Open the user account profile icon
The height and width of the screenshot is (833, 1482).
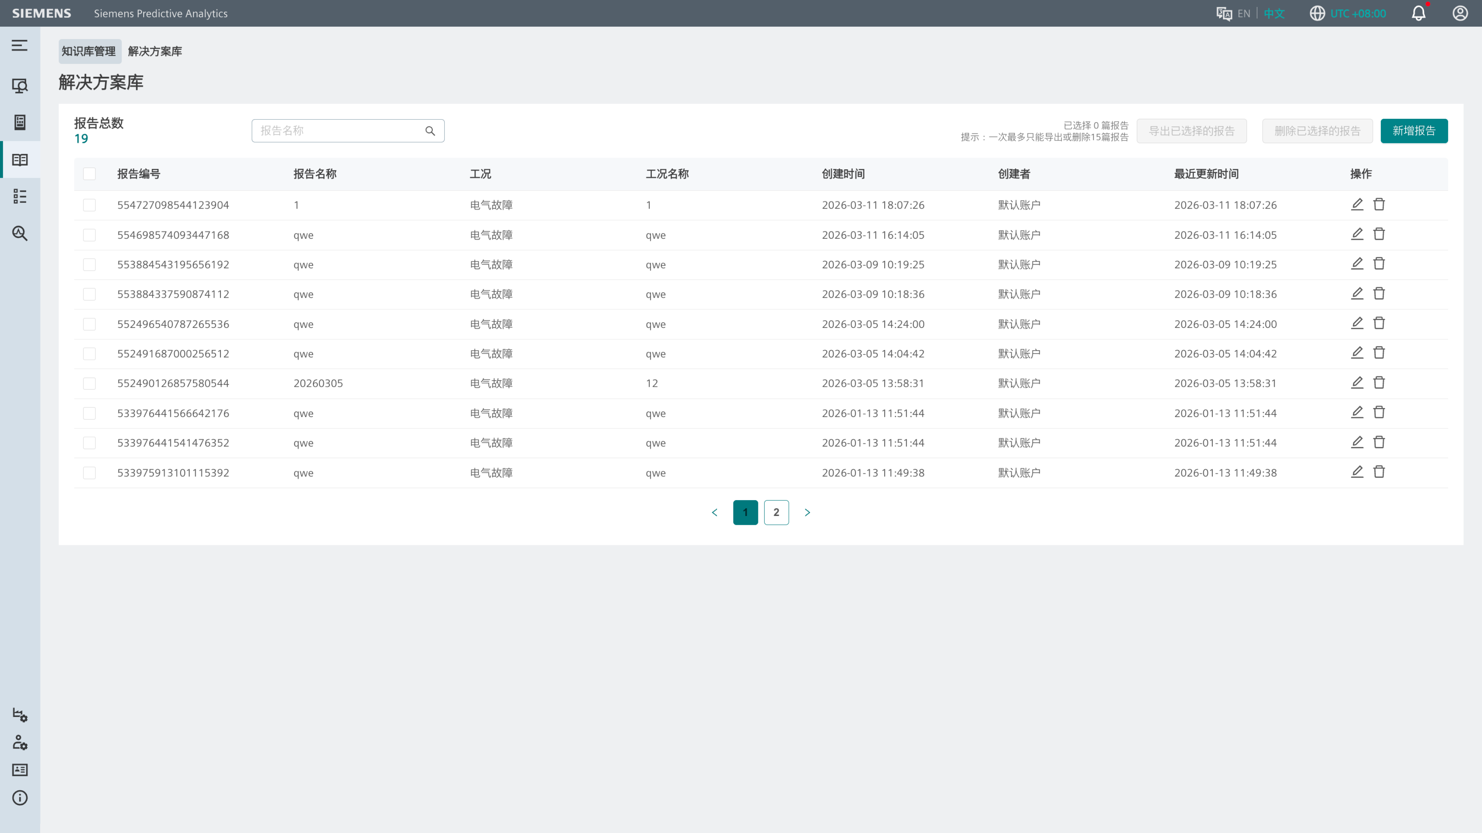tap(1460, 13)
